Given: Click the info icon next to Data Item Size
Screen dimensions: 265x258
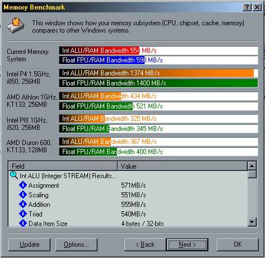Looking at the screenshot, I should [x=23, y=223].
